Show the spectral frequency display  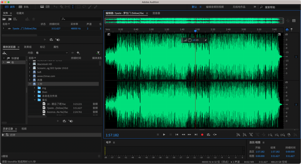tap(42, 7)
